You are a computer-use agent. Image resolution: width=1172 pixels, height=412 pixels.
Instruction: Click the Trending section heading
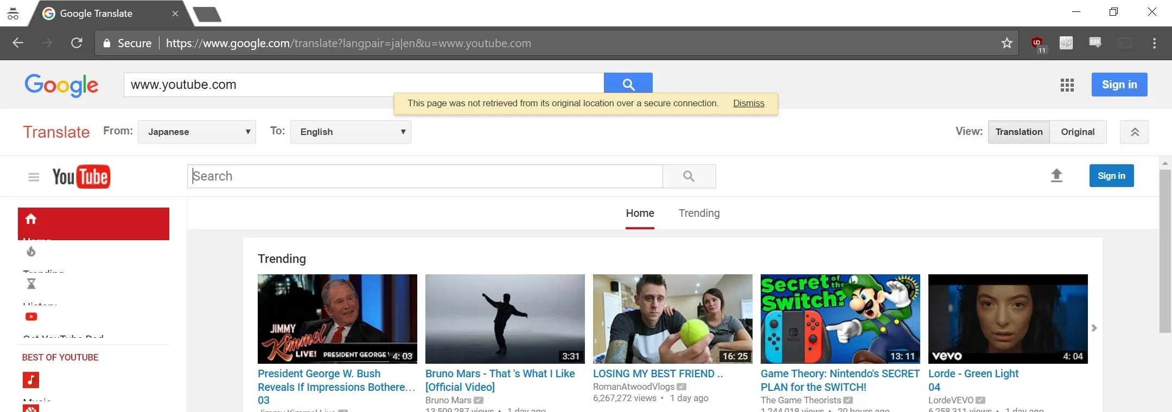[x=282, y=259]
